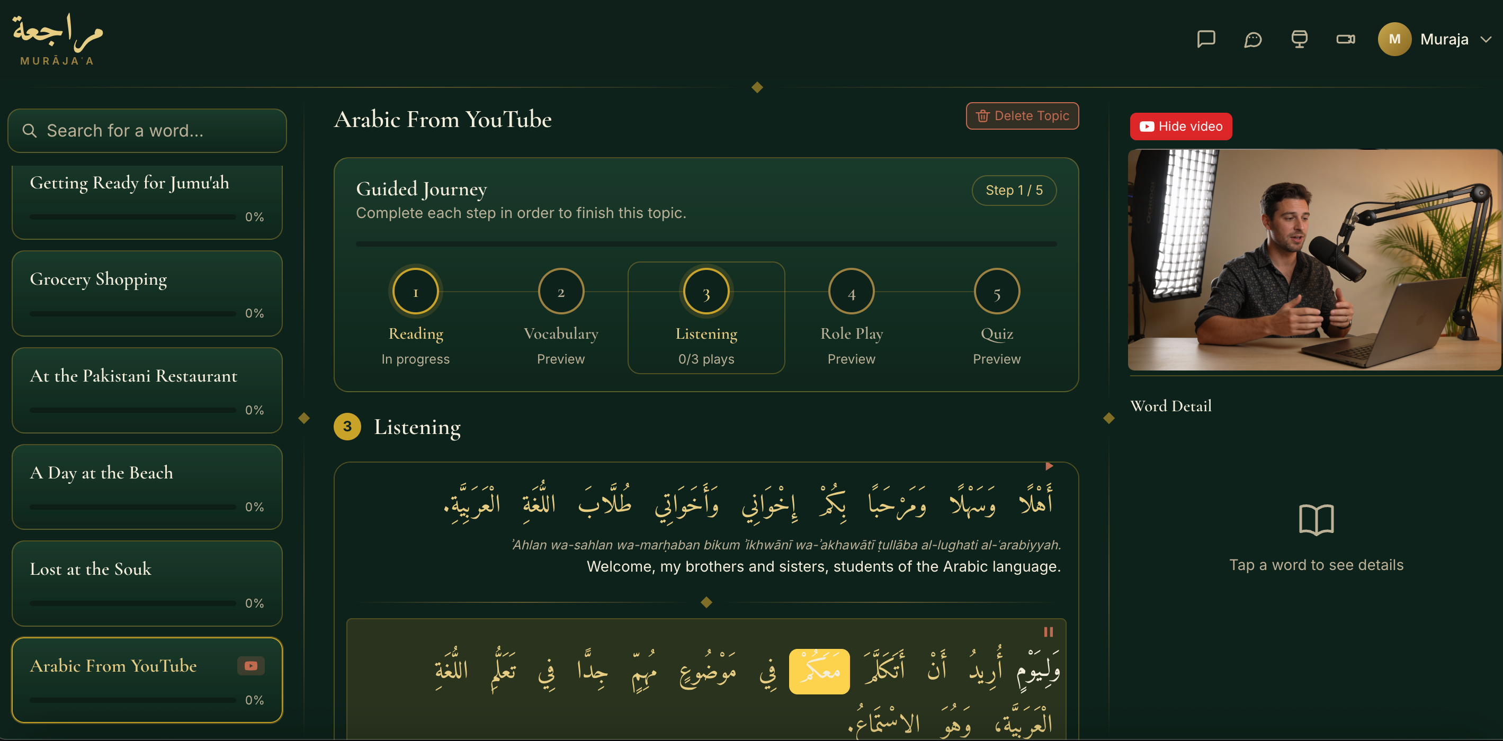Focus the 'Search for a word...' field

pyautogui.click(x=147, y=131)
